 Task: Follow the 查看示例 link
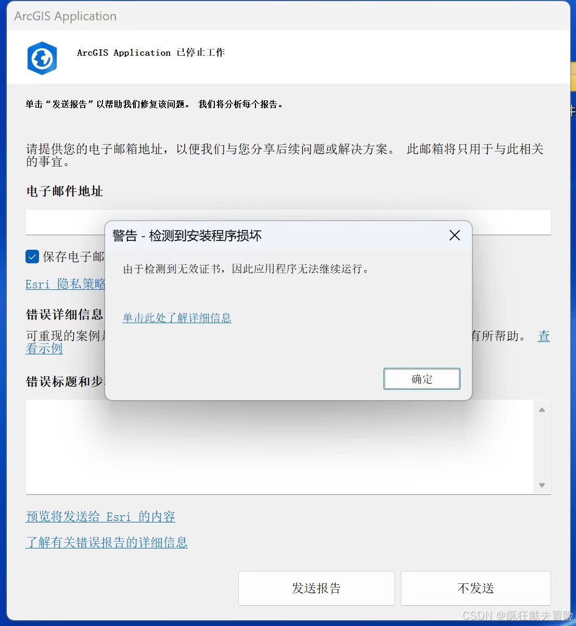pyautogui.click(x=44, y=349)
